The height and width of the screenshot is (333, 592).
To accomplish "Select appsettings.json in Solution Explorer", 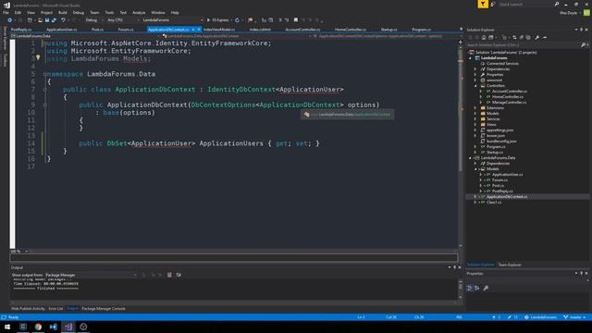I will (x=499, y=129).
